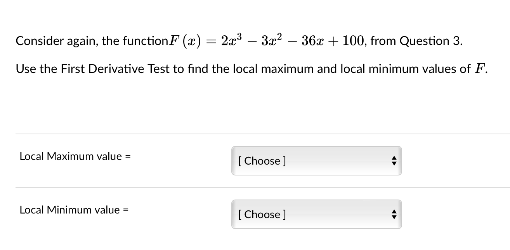Click the Local Maximum value label

(75, 156)
